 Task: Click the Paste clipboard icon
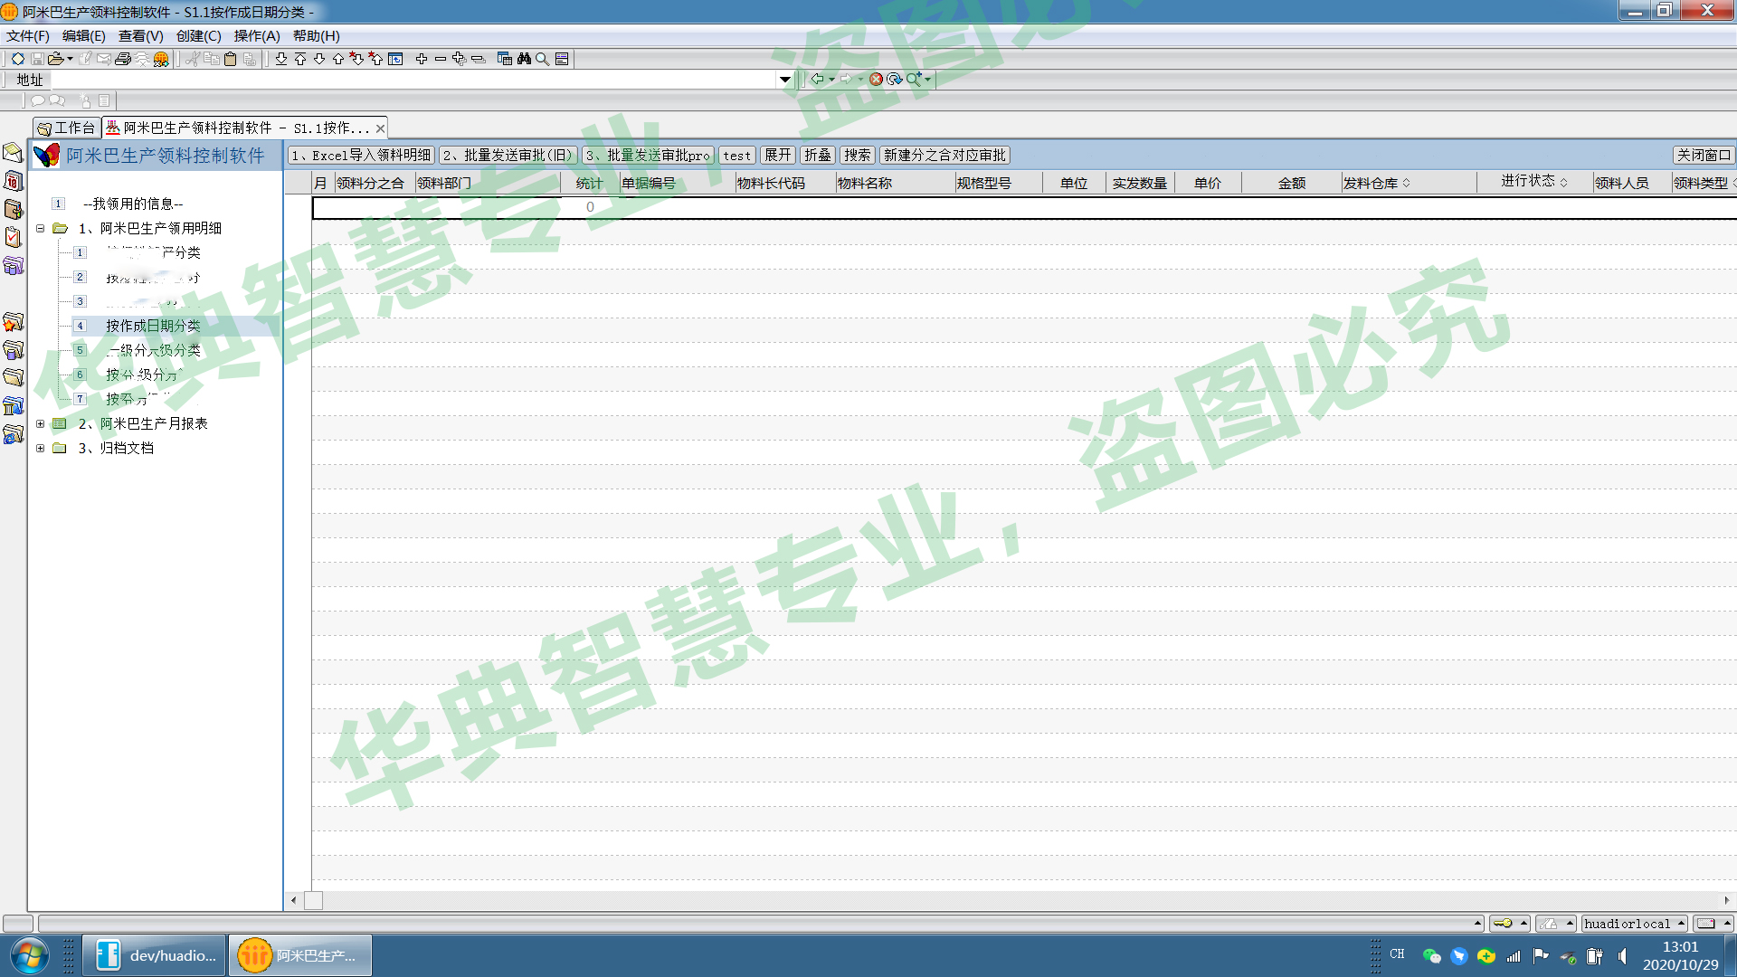point(230,59)
